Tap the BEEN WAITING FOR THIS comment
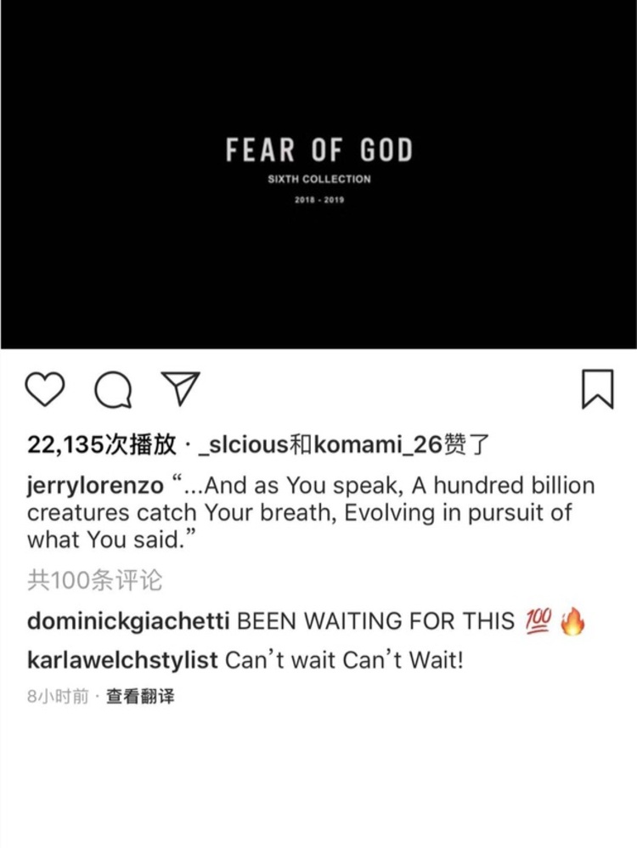Screen dimensions: 637x848 coord(375,621)
